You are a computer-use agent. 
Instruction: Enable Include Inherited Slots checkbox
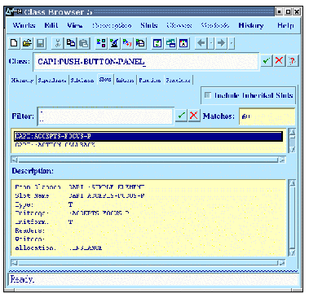pos(208,95)
